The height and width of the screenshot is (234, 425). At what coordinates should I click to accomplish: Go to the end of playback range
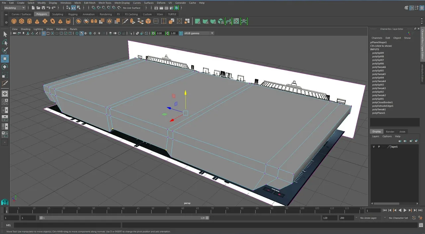[420, 210]
